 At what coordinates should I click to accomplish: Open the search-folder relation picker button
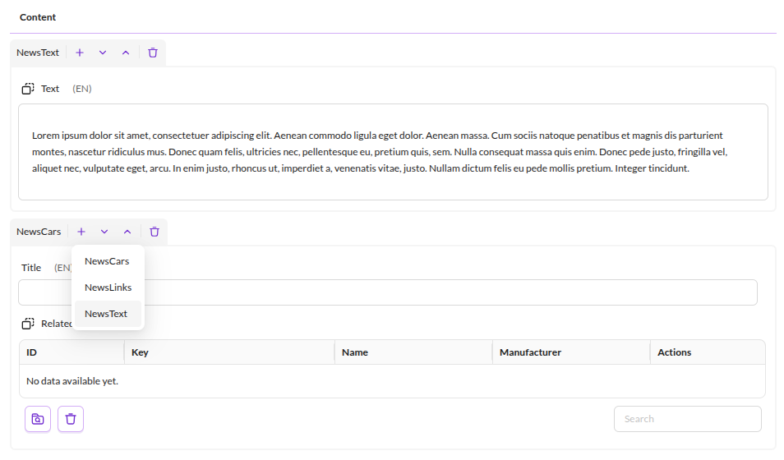coord(38,419)
